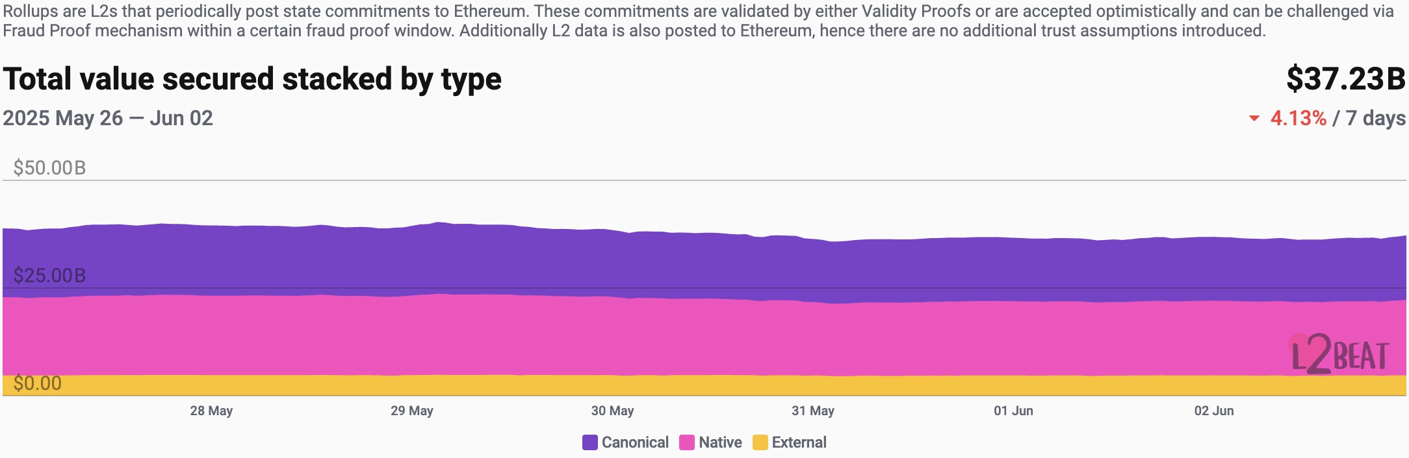The height and width of the screenshot is (458, 1409).
Task: Click the purple Canonical legend swatch
Action: pos(590,442)
